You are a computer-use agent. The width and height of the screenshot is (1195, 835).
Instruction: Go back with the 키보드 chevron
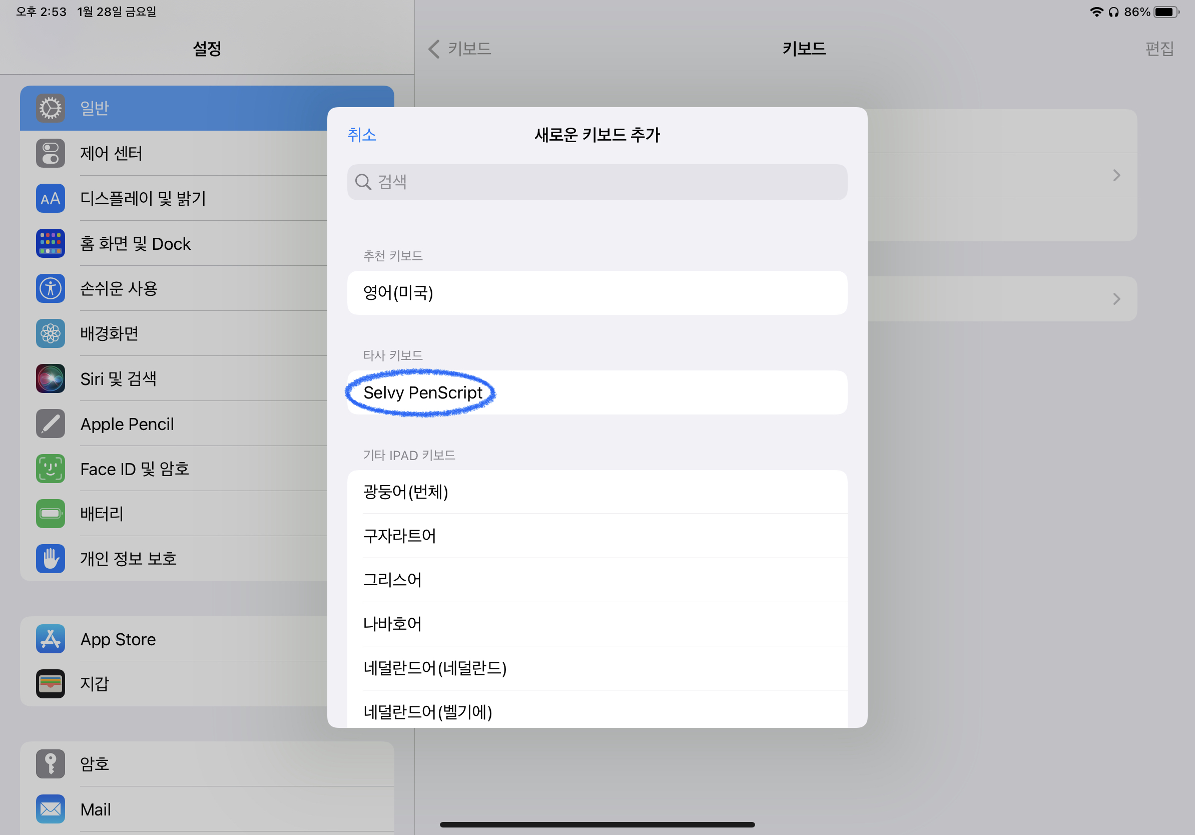433,49
